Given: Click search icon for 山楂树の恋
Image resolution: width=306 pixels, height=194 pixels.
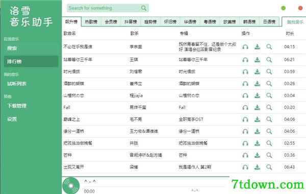Looking at the screenshot, I should (269, 95).
